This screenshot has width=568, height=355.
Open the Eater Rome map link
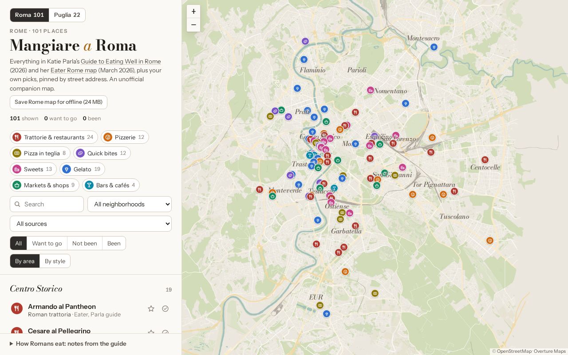tap(74, 70)
